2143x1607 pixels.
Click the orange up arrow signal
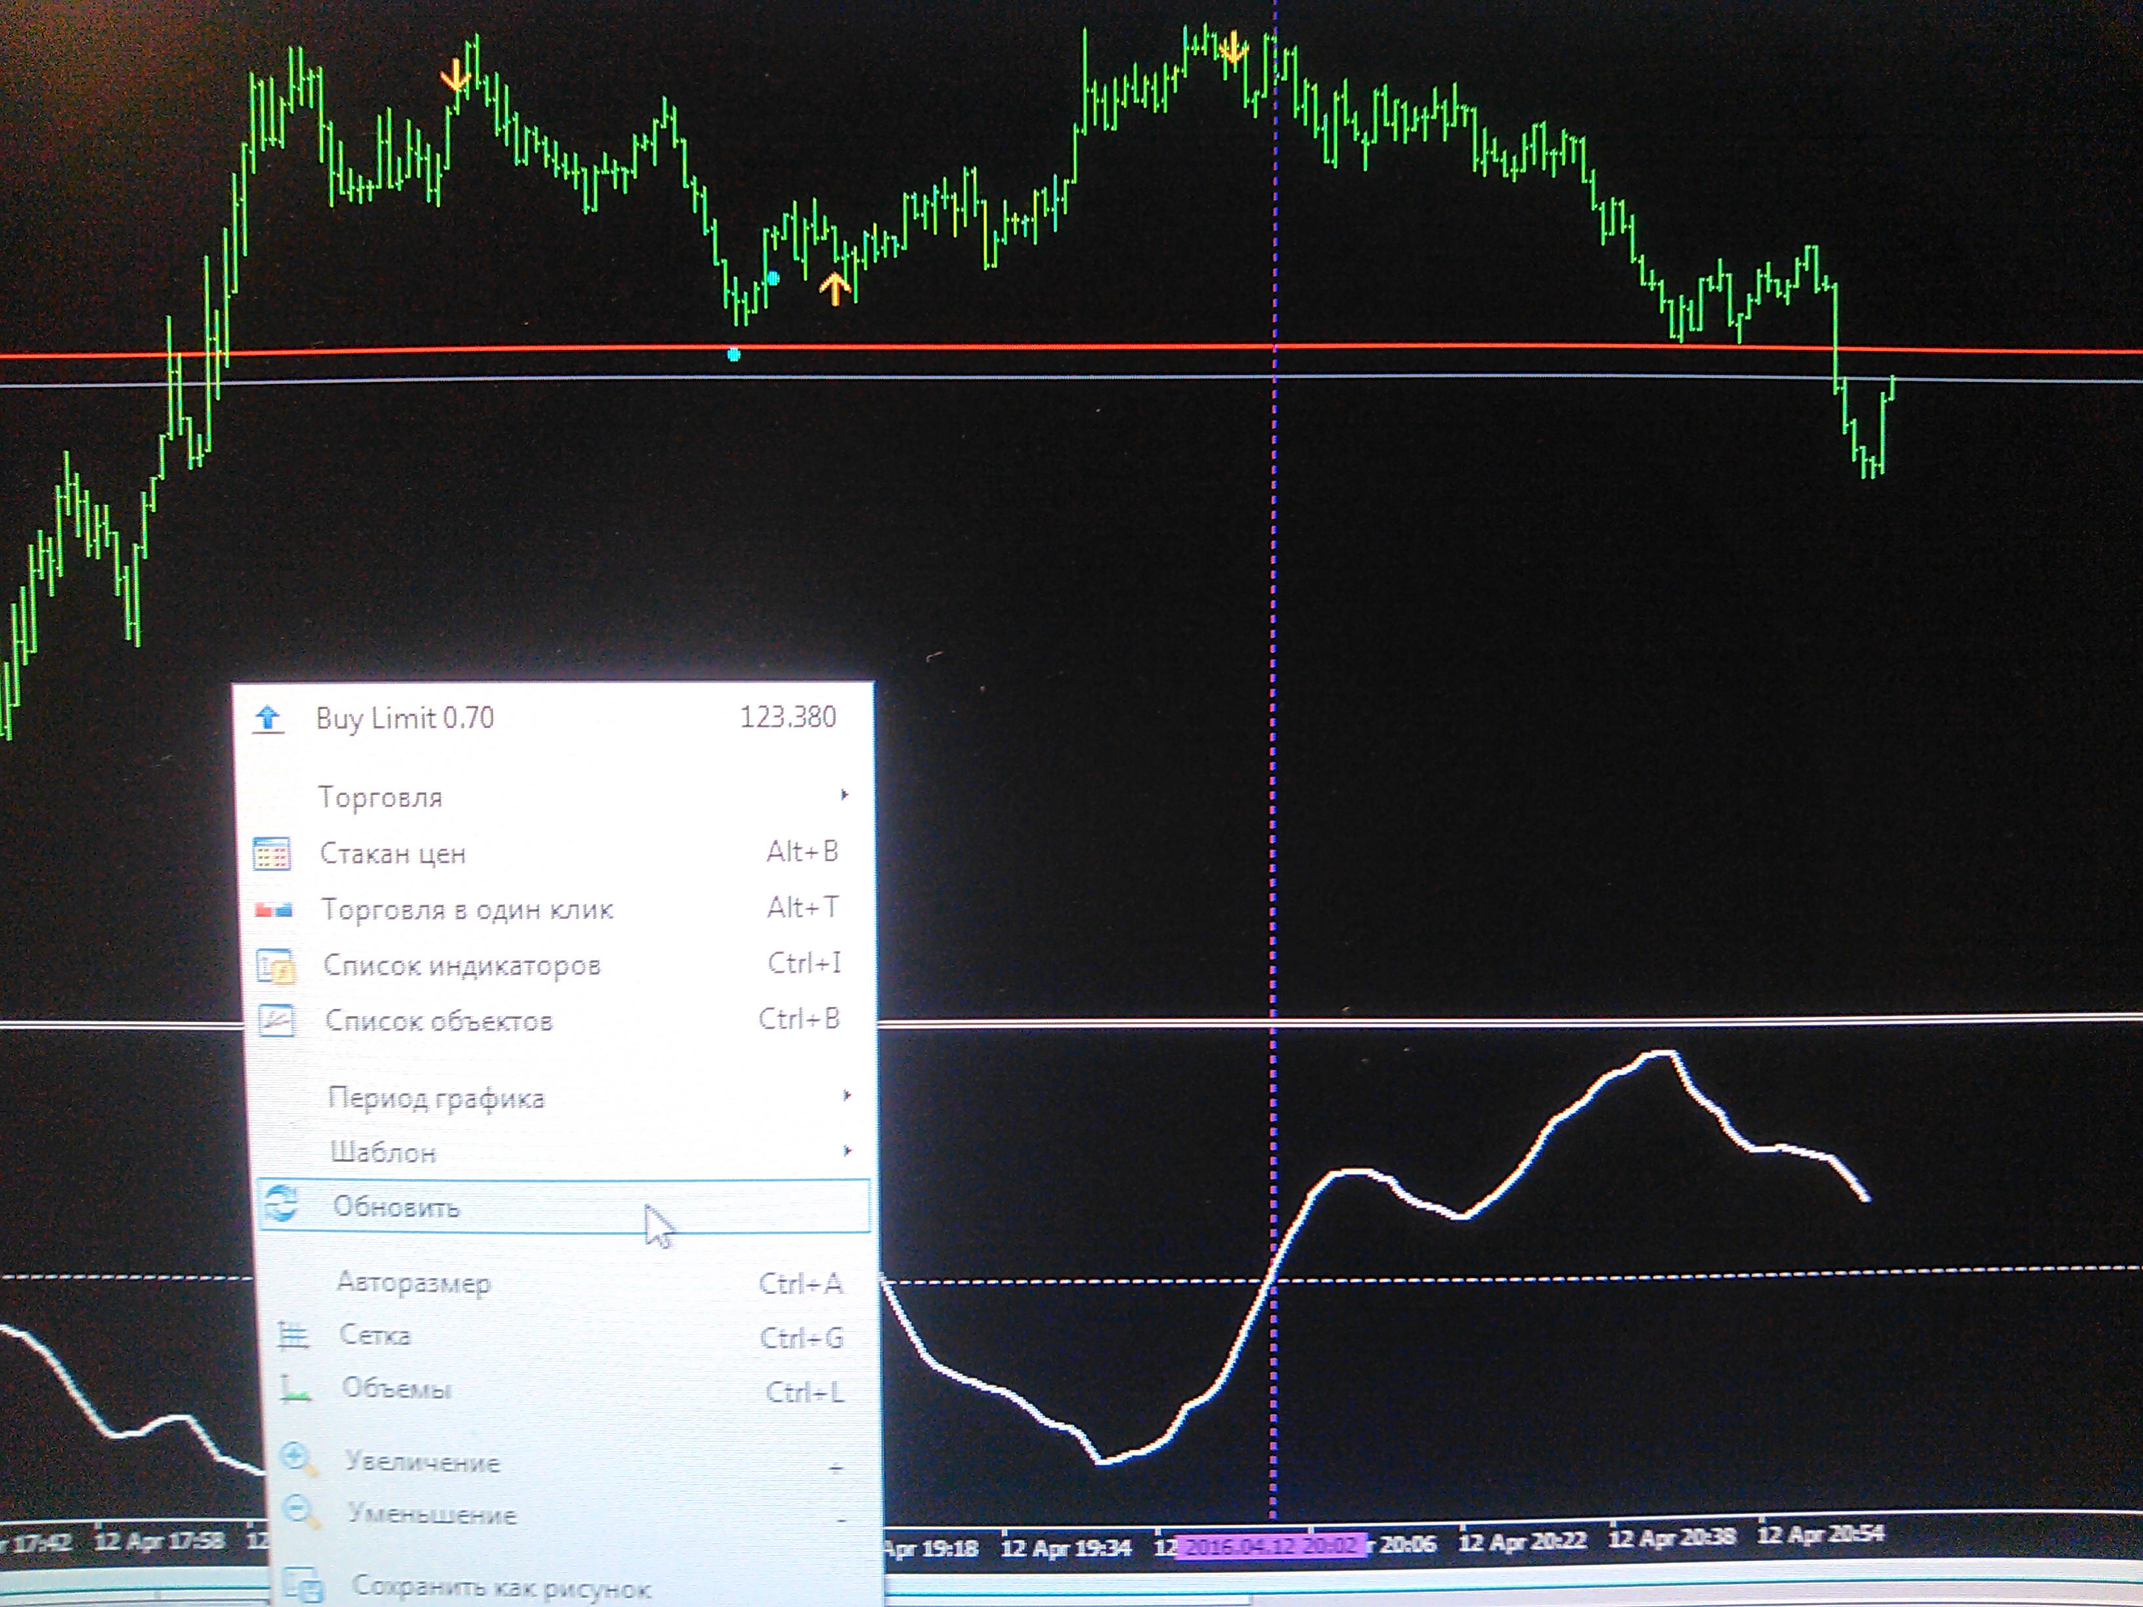click(834, 288)
